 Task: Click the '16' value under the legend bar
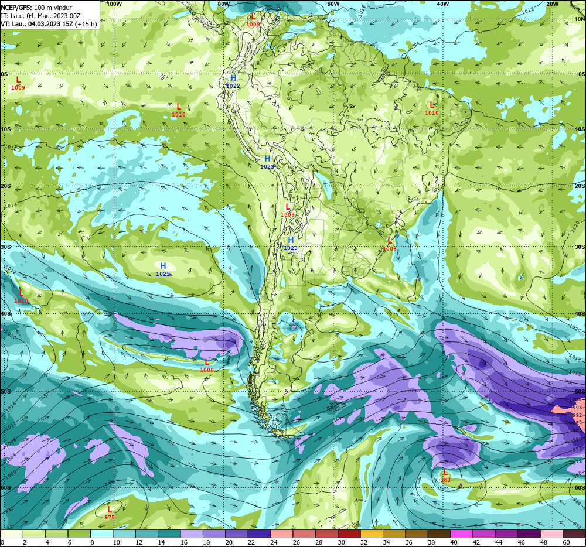[x=184, y=542]
